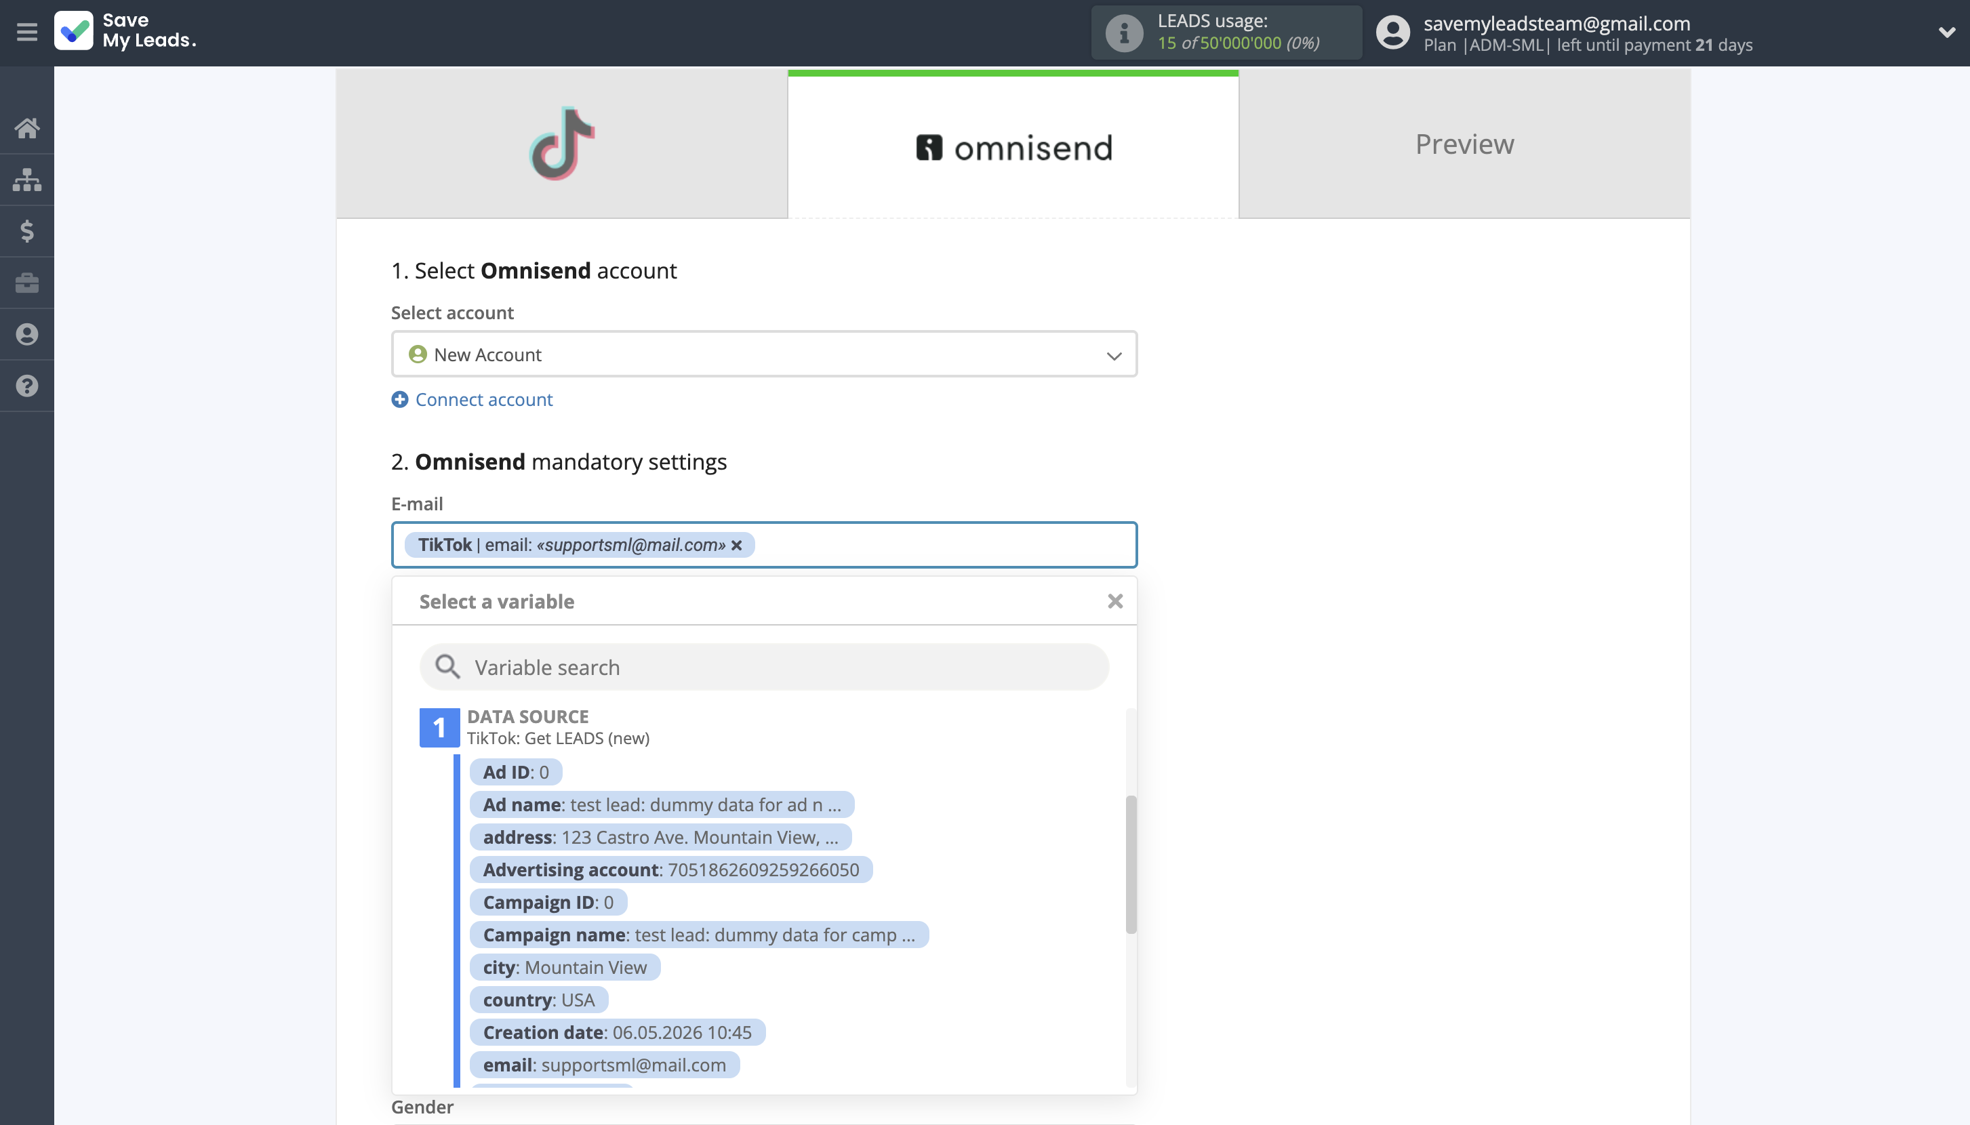The height and width of the screenshot is (1125, 1970).
Task: Click the LEADS usage info icon
Action: [x=1124, y=33]
